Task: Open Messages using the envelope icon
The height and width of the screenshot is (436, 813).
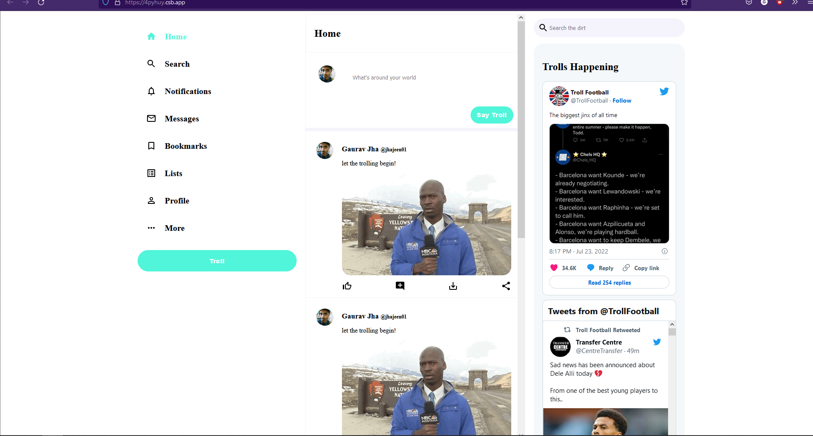Action: pyautogui.click(x=151, y=118)
